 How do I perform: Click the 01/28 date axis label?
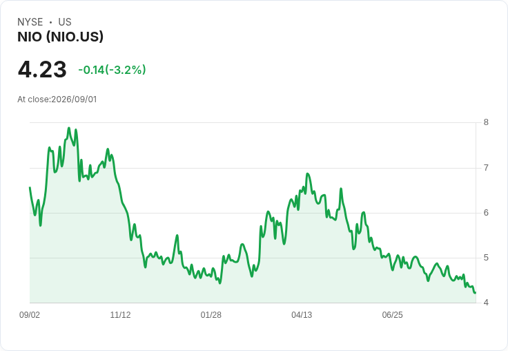211,314
